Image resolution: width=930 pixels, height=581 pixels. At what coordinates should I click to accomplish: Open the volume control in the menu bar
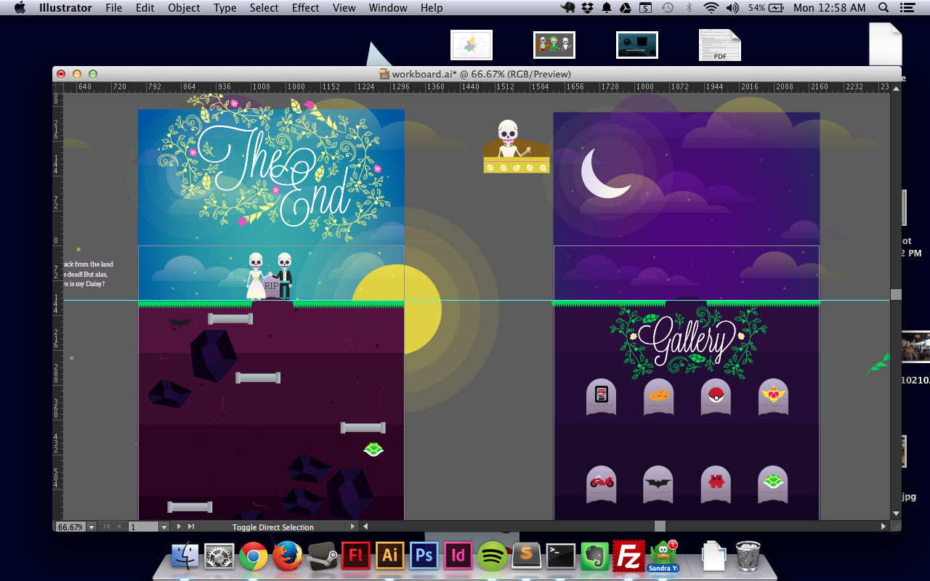pos(732,8)
